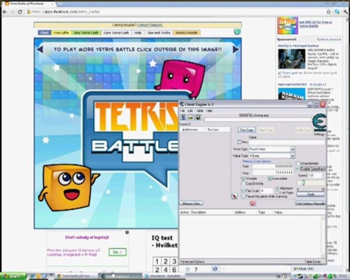Click the open-folder icon in Cheat Engine
350x280 pixels.
coord(191,117)
